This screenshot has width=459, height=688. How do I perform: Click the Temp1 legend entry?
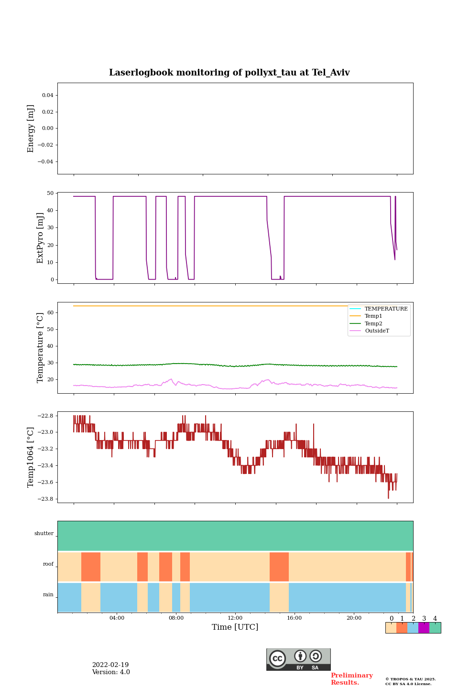(x=366, y=316)
